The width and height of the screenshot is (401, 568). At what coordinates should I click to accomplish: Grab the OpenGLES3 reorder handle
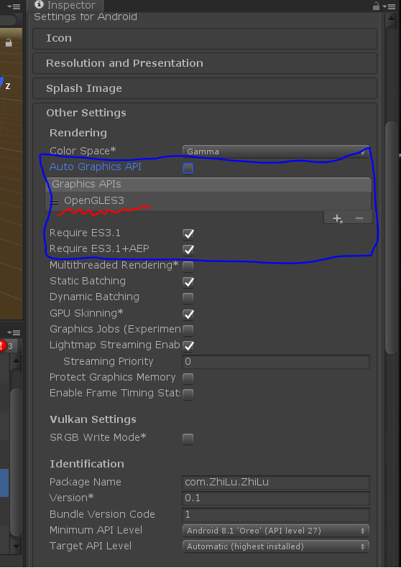pyautogui.click(x=54, y=202)
